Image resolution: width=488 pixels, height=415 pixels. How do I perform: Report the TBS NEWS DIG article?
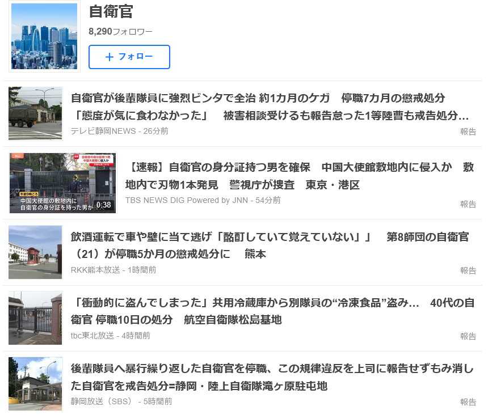point(468,204)
